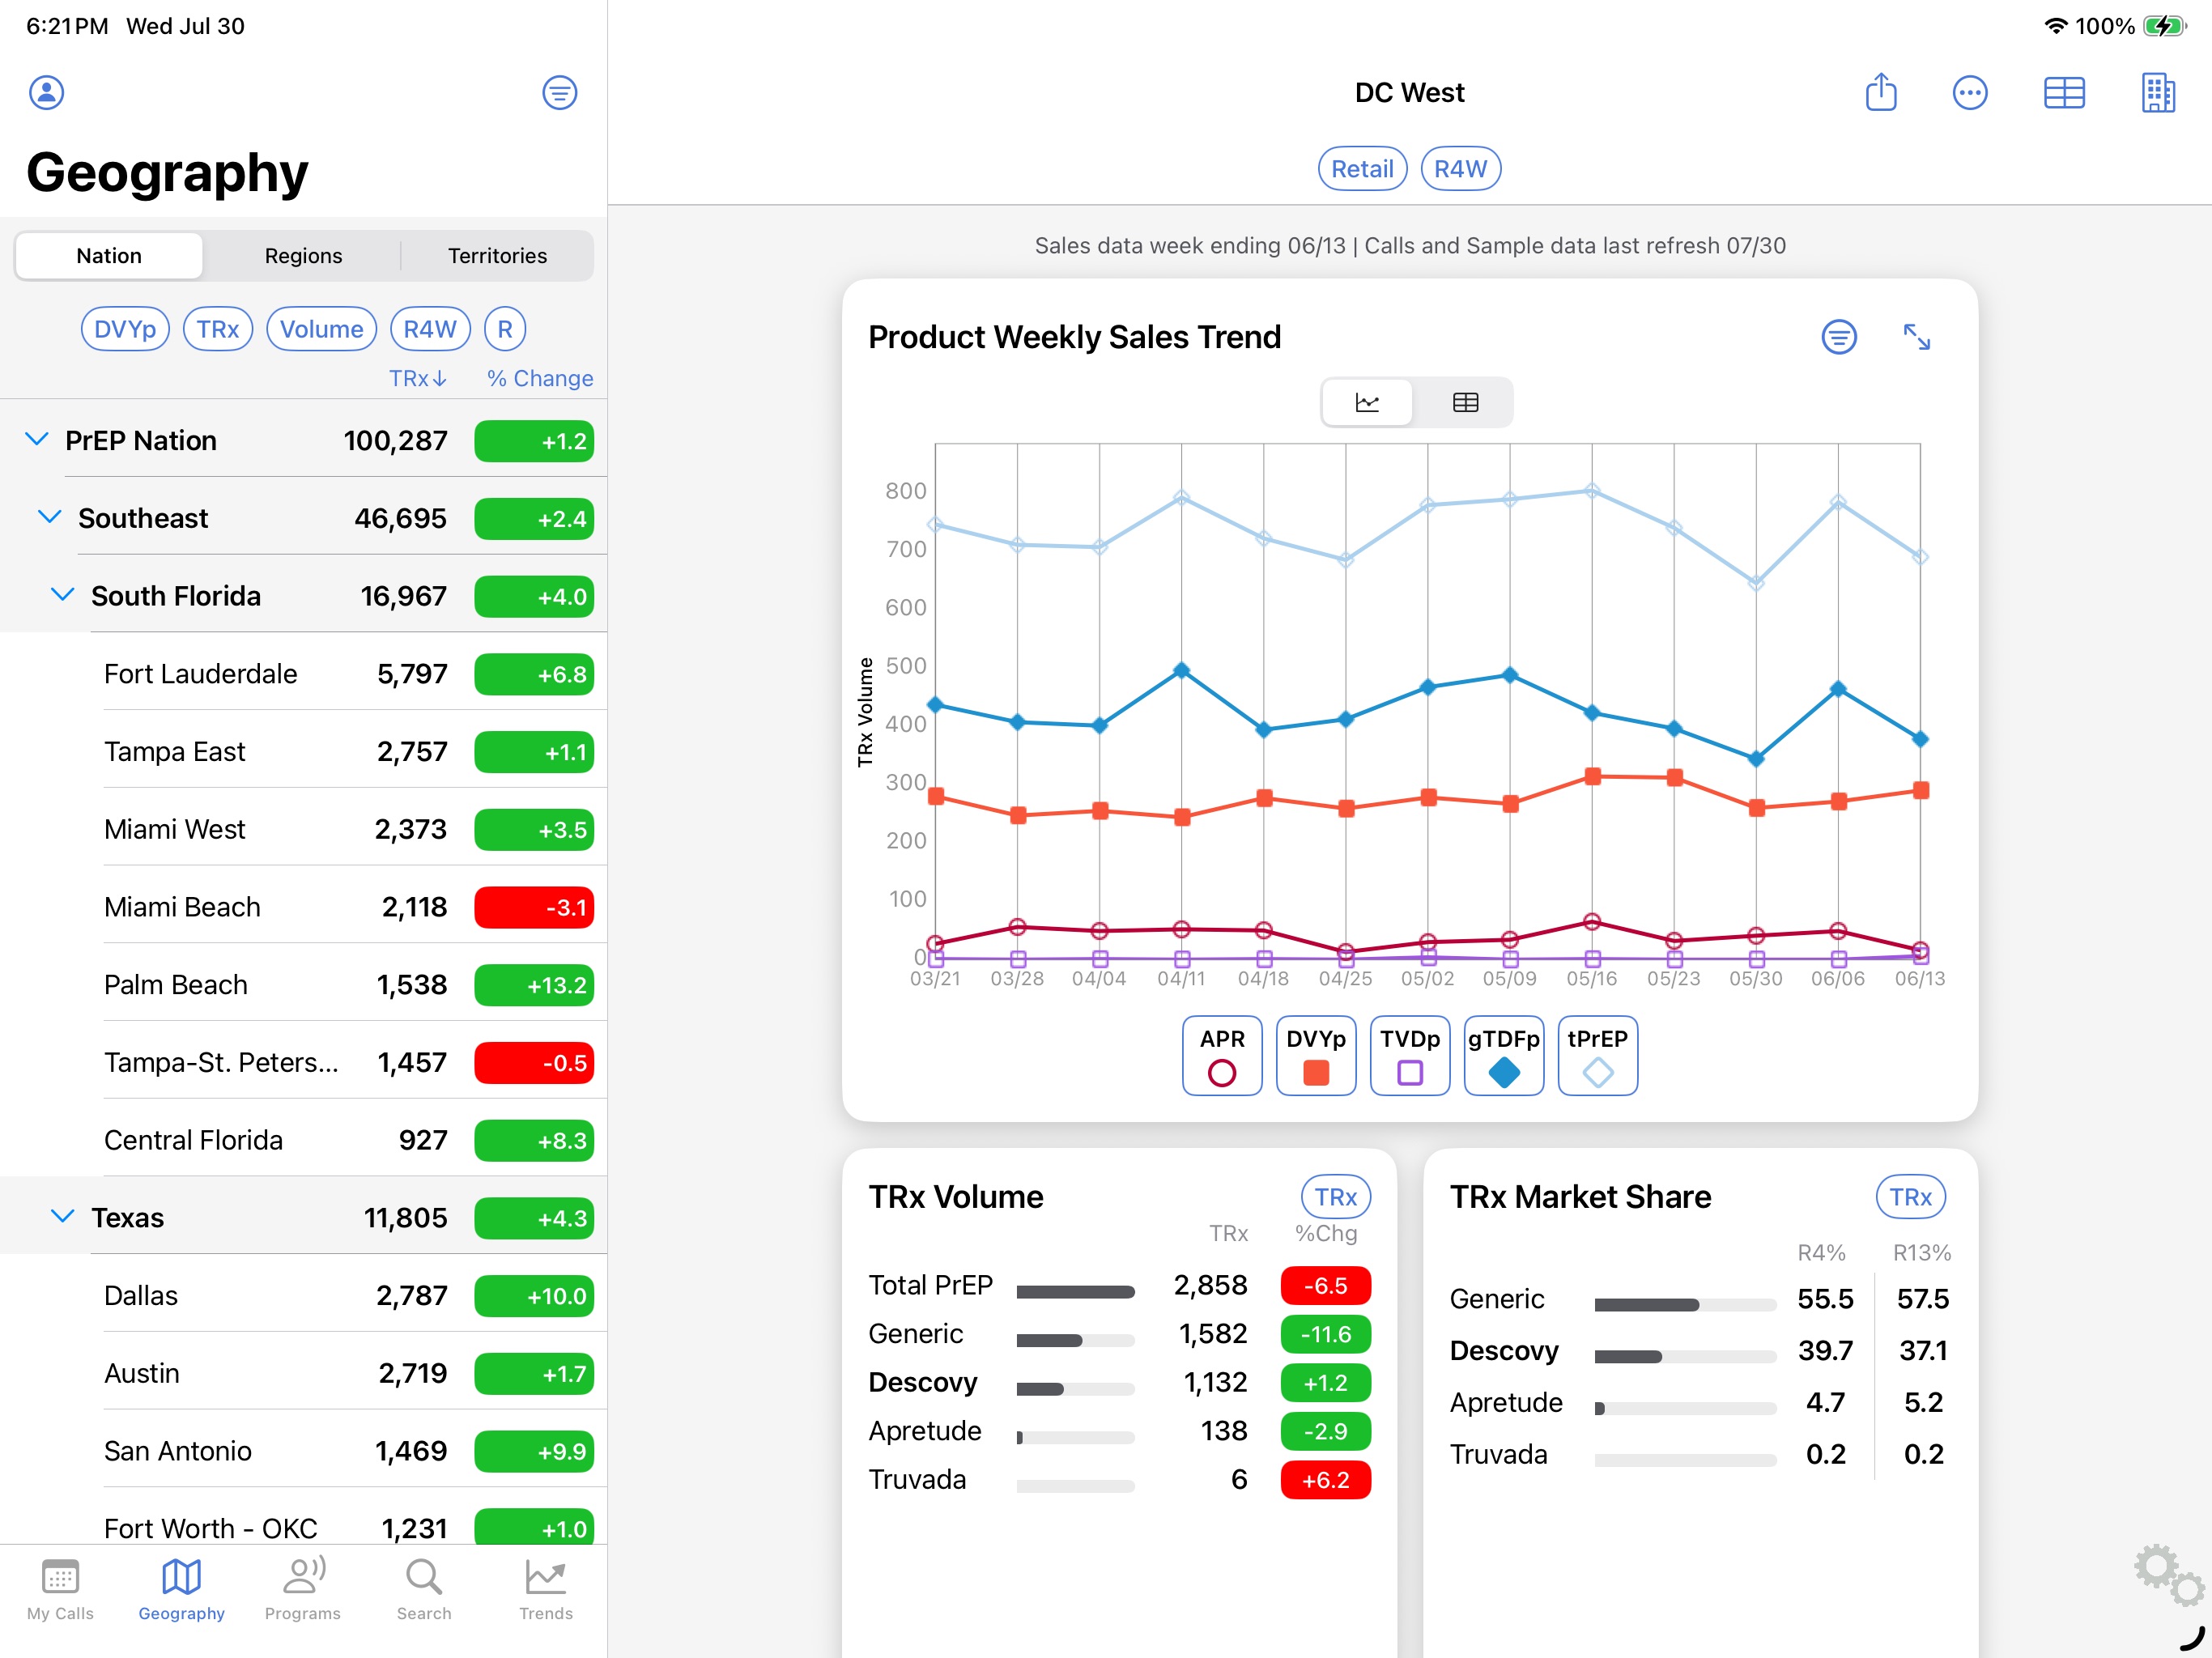Expand the sales trend chart fullscreen

pyautogui.click(x=1916, y=337)
